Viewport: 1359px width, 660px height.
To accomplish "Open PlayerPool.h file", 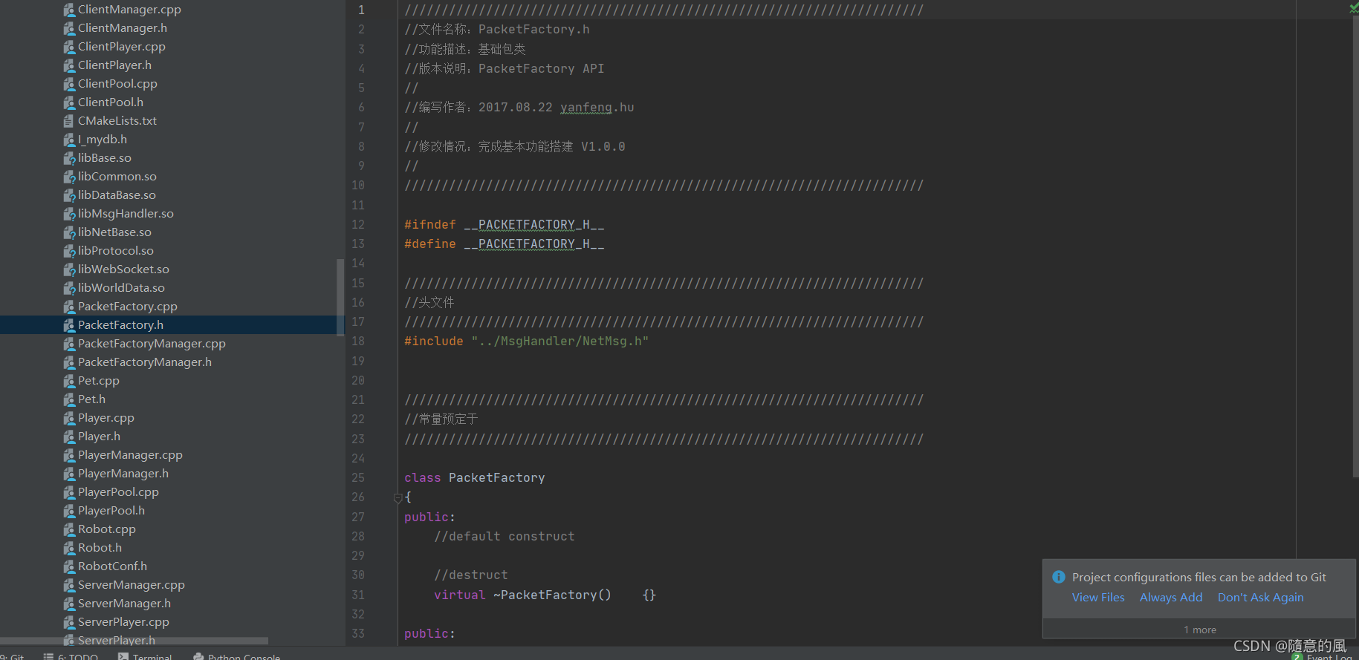I will click(x=111, y=511).
